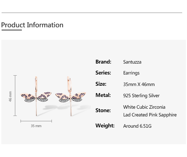Click the Metal: field label
Viewport: 187px width, 157px height.
click(x=103, y=95)
